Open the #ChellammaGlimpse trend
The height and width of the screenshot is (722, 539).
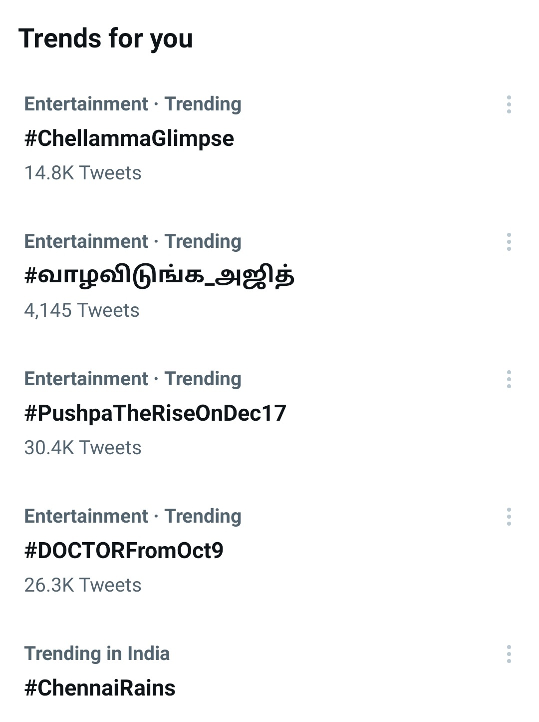(x=130, y=139)
